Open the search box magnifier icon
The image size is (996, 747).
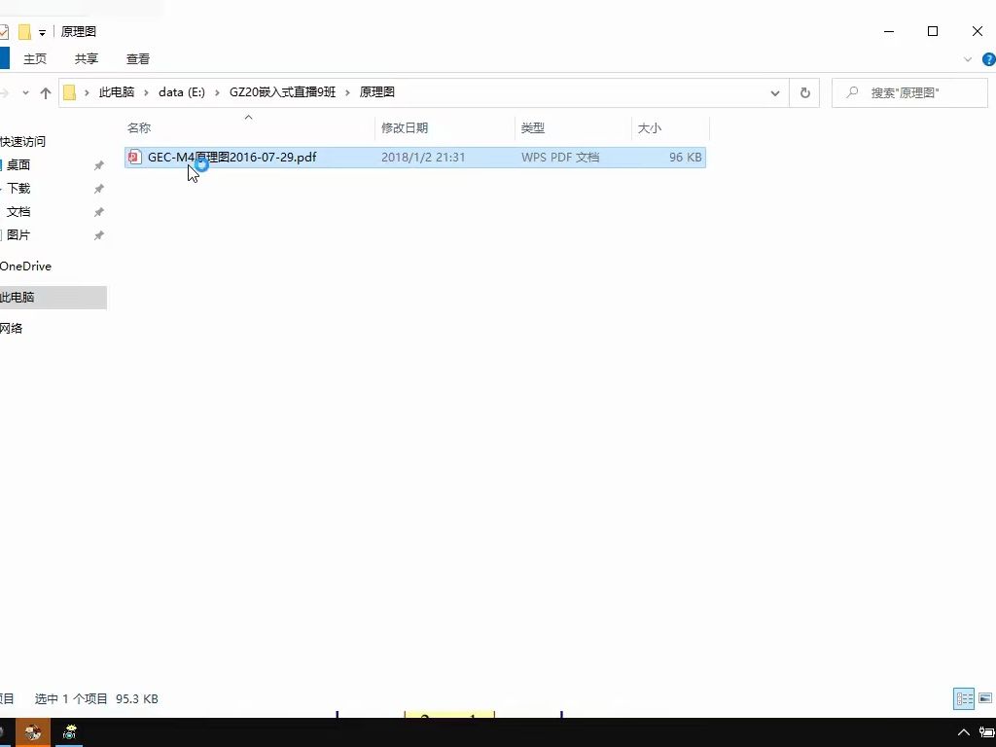click(853, 92)
